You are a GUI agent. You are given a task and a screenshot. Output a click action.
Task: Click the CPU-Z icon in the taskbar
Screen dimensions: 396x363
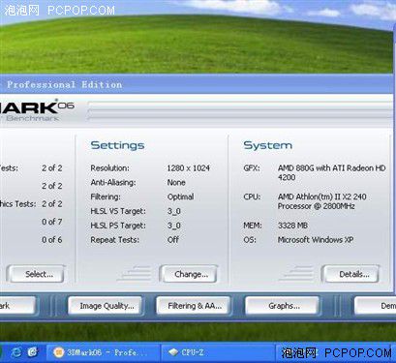click(173, 352)
